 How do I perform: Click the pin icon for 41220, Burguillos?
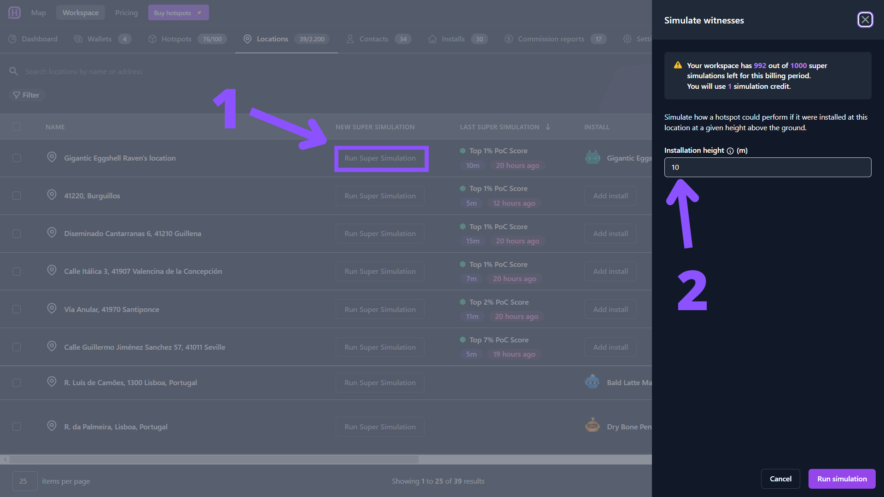52,195
